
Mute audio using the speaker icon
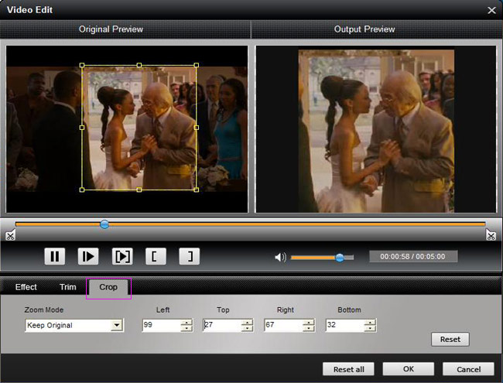click(x=280, y=257)
